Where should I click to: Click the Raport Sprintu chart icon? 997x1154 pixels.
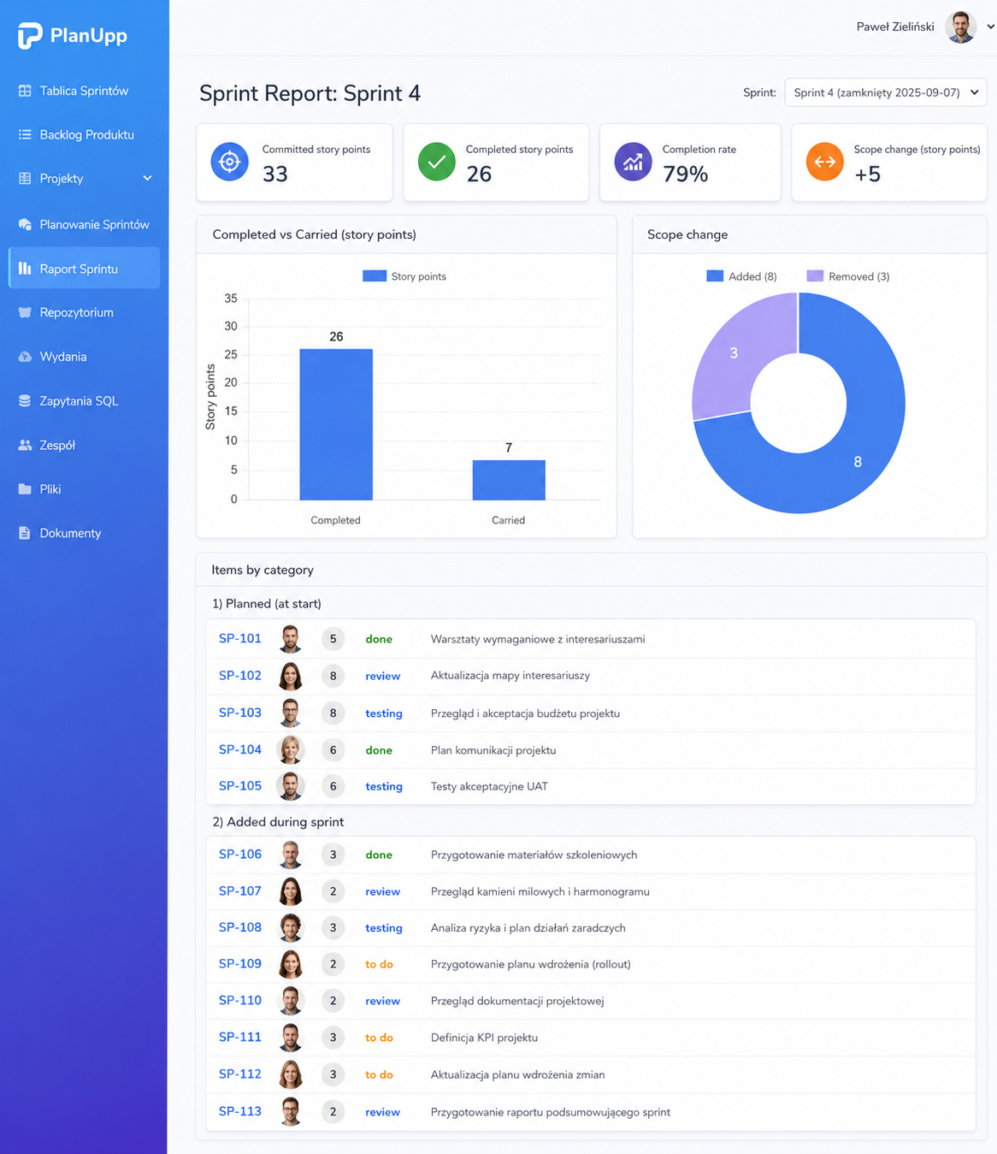[25, 269]
